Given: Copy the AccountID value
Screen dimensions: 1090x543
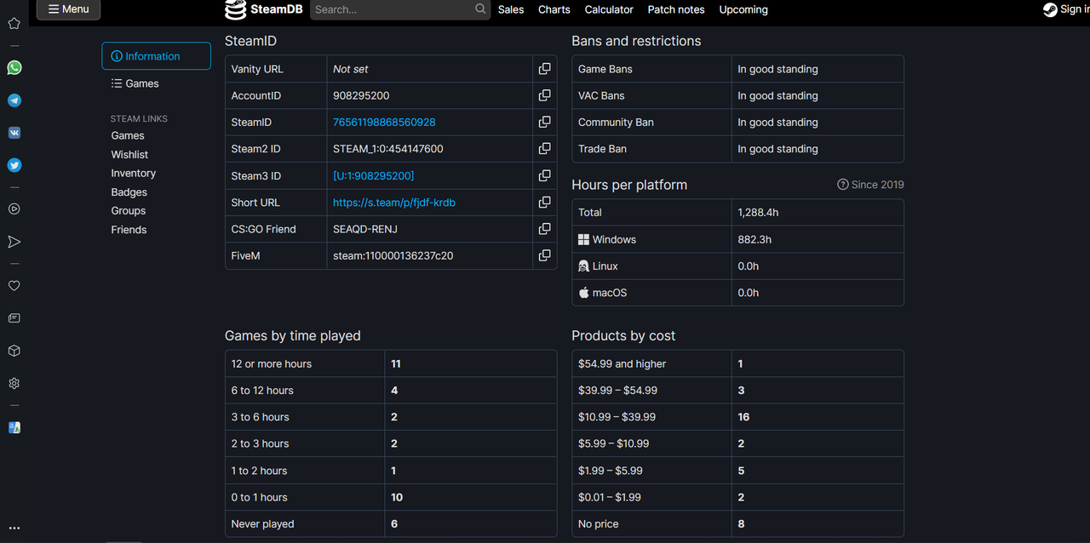Looking at the screenshot, I should point(544,95).
